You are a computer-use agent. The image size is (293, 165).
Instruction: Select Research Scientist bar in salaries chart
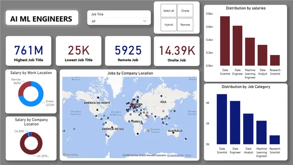coord(275,60)
